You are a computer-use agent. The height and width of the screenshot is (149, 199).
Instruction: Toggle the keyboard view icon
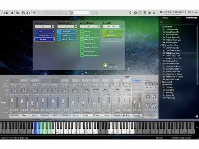(145, 13)
